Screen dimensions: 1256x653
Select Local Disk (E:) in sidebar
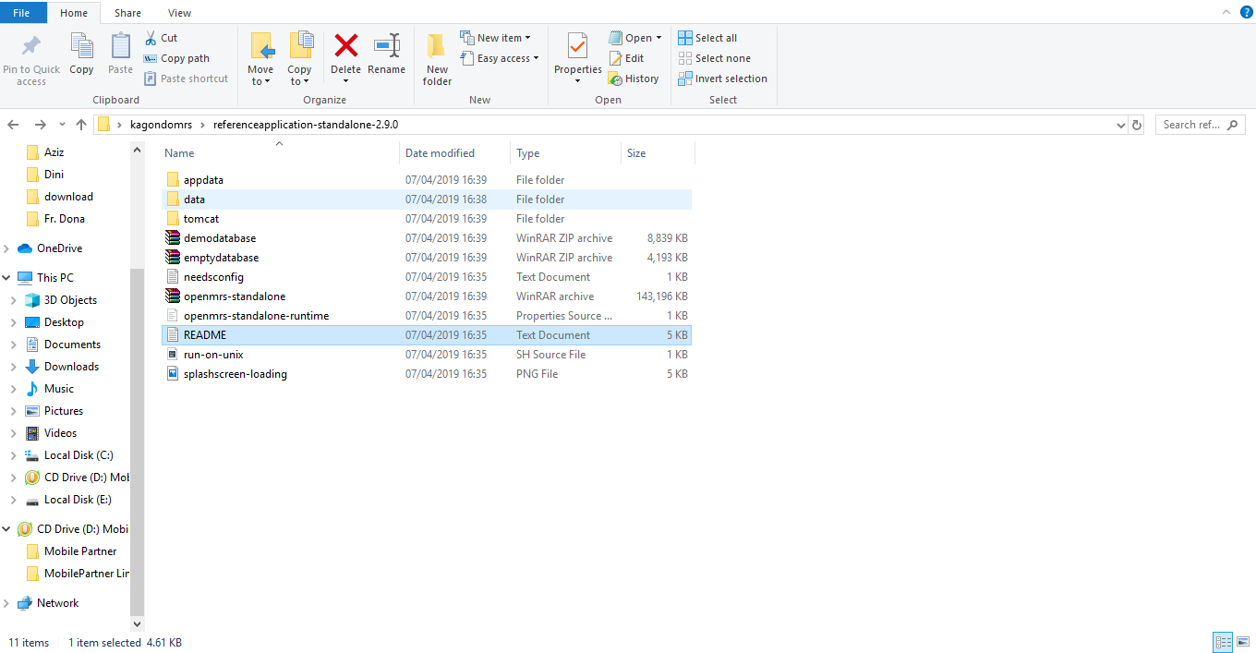[x=78, y=500]
